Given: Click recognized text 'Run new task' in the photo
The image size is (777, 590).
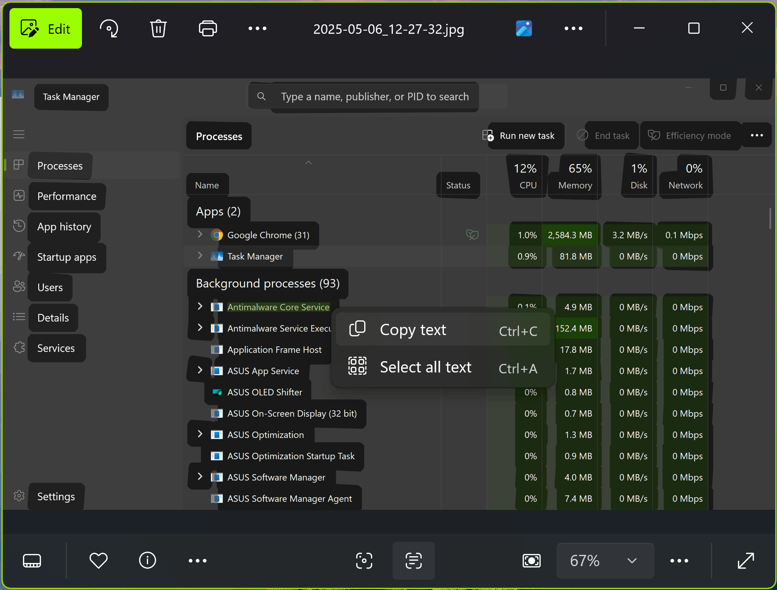Looking at the screenshot, I should pos(527,136).
